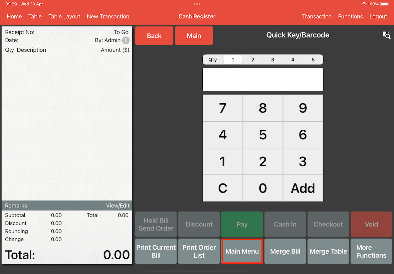394x274 pixels.
Task: Check the Wi-Fi status icon
Action: click(x=364, y=4)
